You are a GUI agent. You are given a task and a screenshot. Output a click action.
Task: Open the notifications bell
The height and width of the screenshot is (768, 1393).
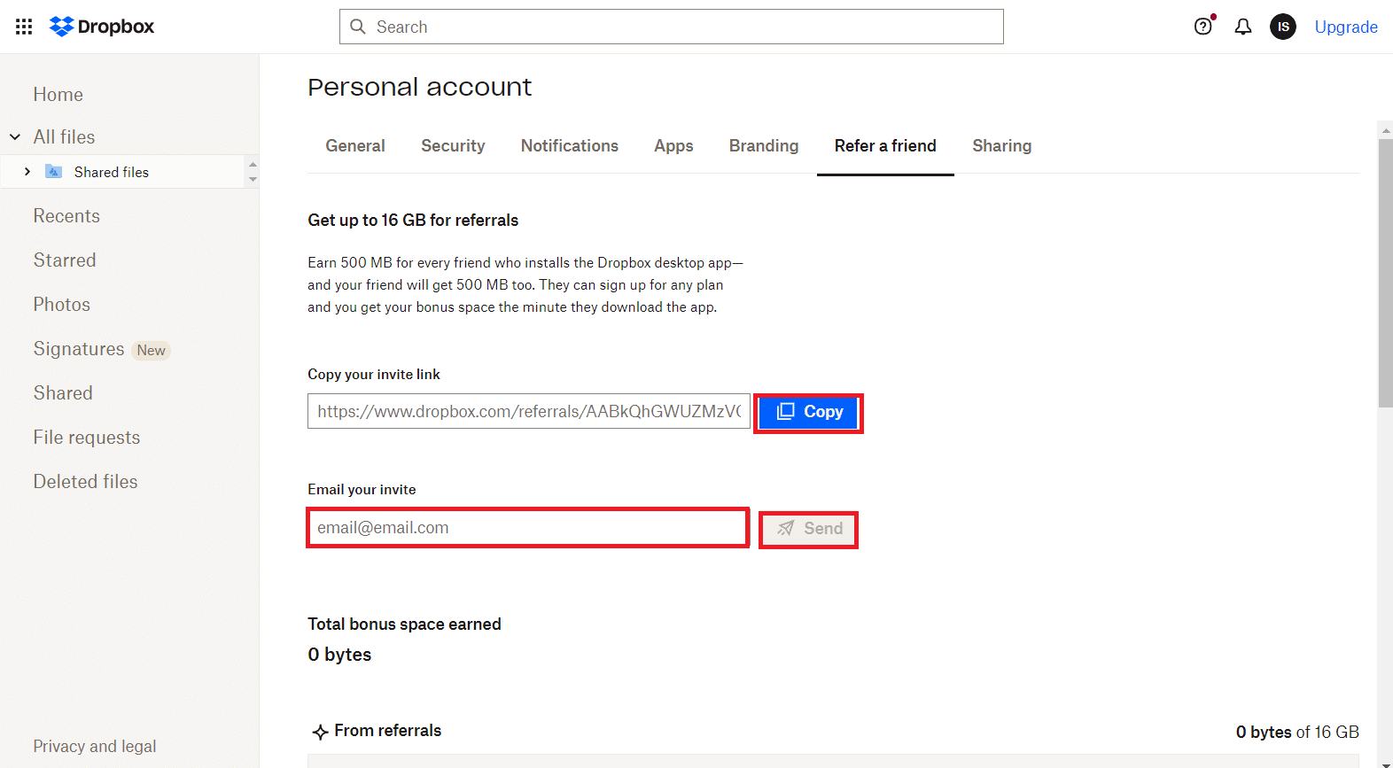(x=1243, y=27)
